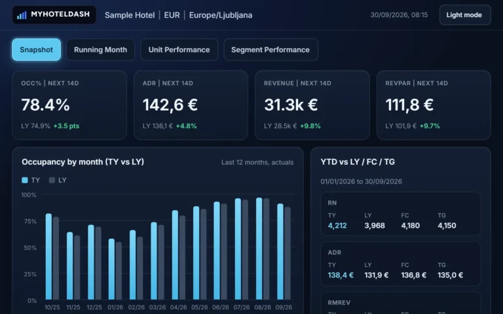Click the 75% y-axis label
503x314 pixels.
30,221
